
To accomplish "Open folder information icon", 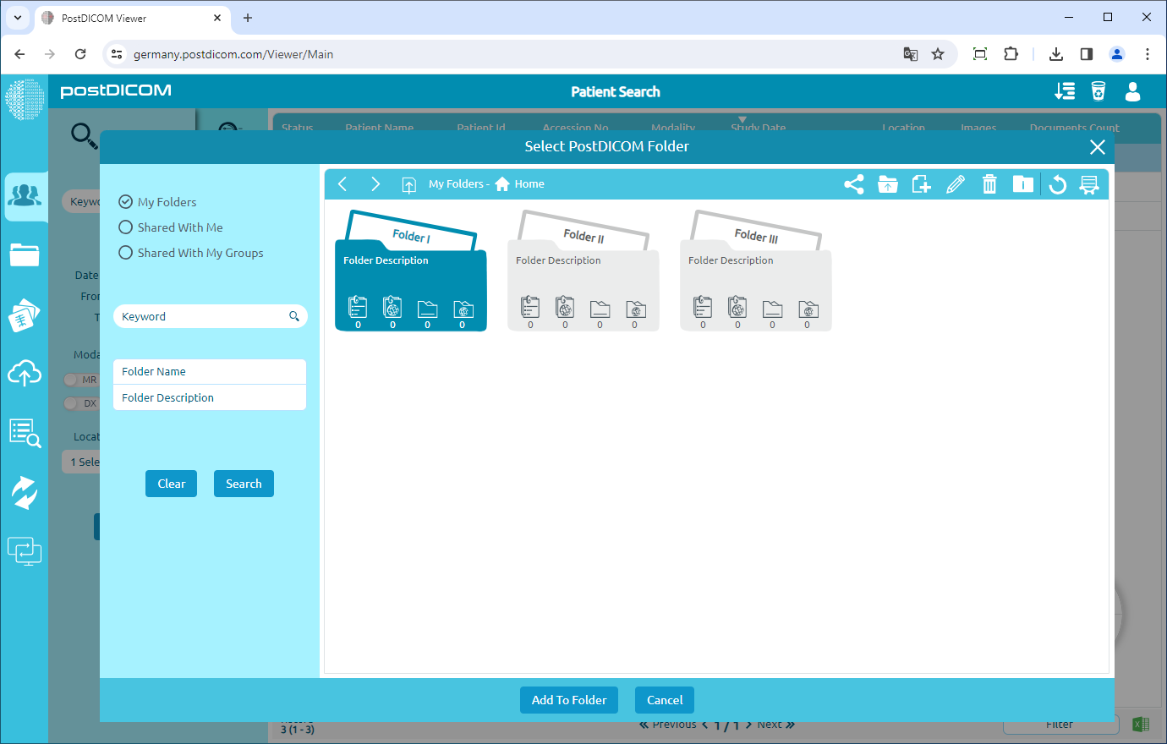I will click(x=1023, y=183).
